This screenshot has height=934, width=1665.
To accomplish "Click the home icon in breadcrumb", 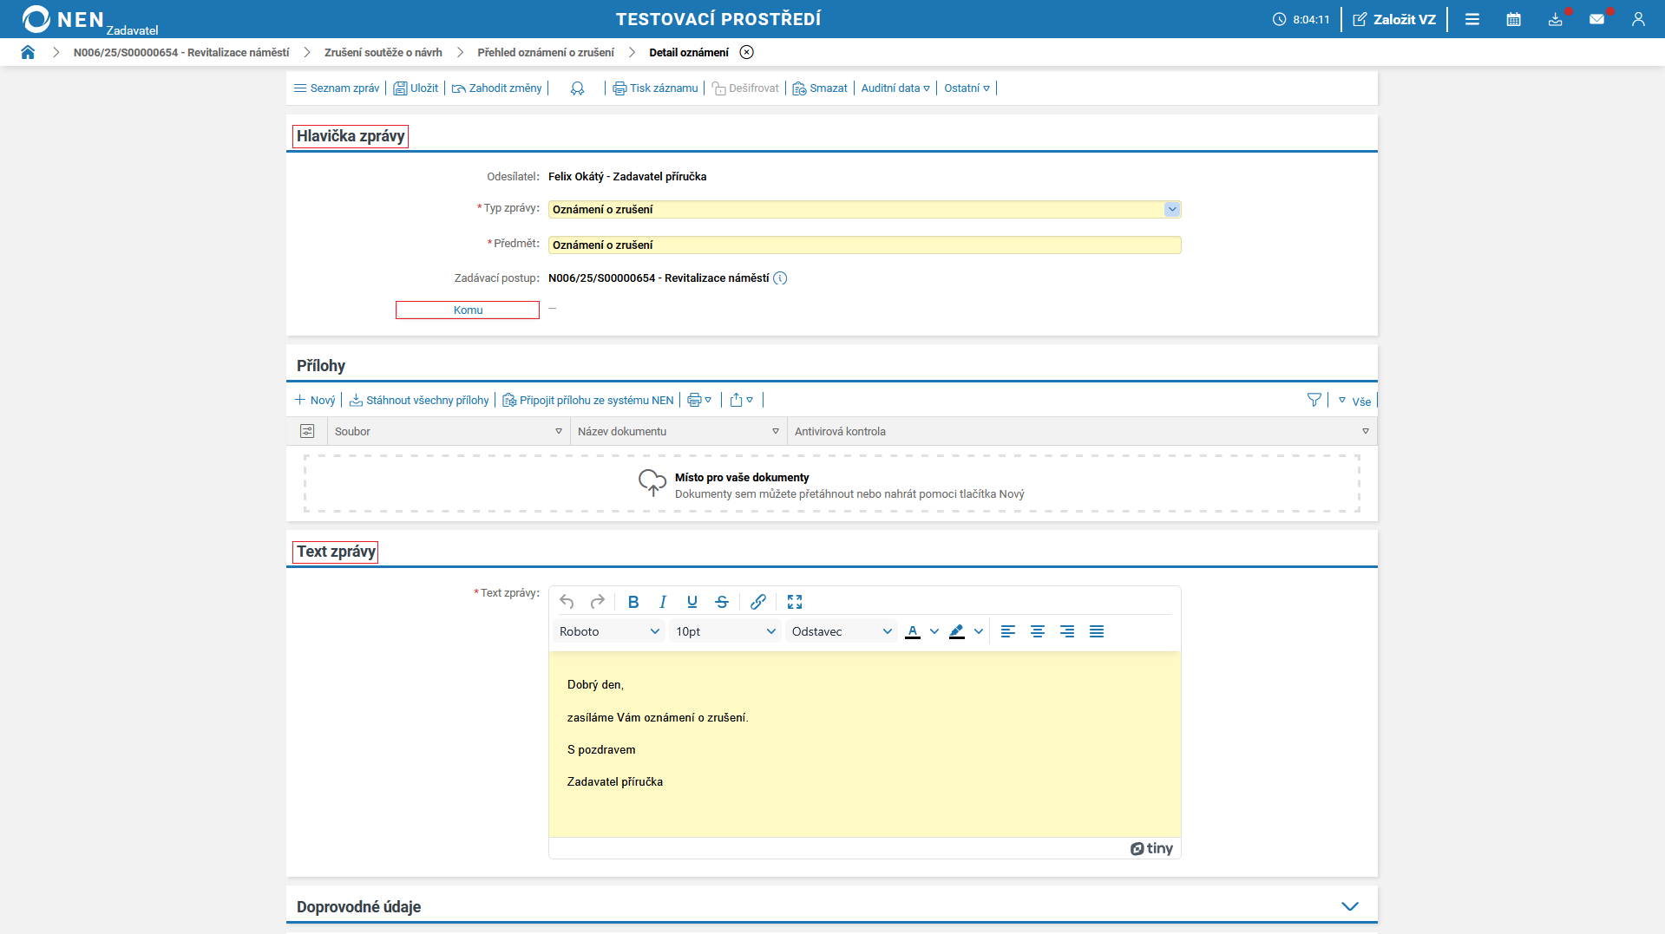I will 28,52.
